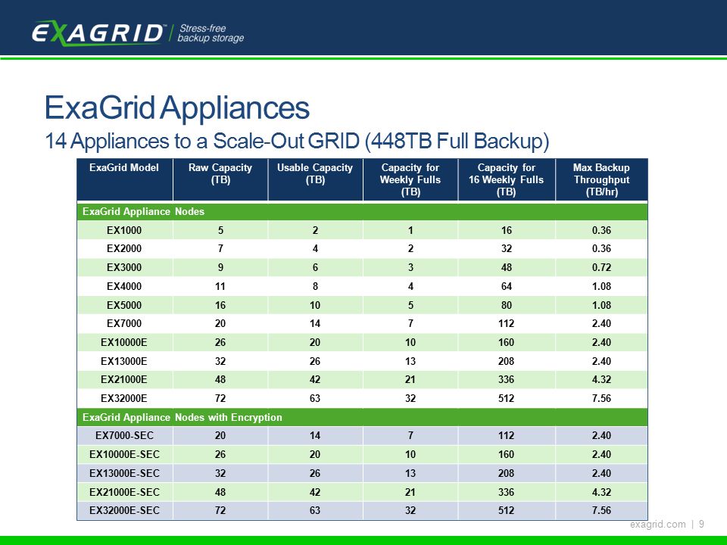Screen dimensions: 727x545
Task: Click the EX13000E-SEC model cell
Action: tap(124, 473)
